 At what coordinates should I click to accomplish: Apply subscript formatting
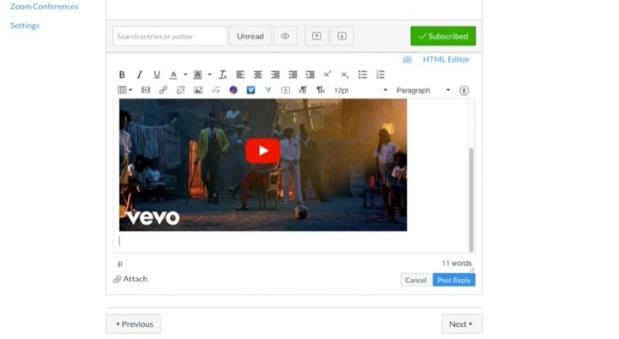tap(344, 75)
